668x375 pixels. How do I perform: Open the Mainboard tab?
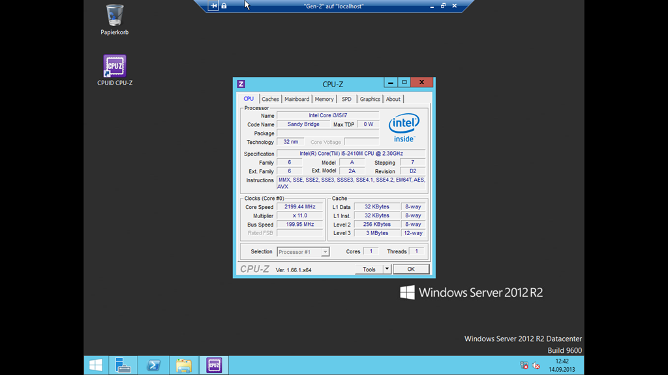coord(297,99)
